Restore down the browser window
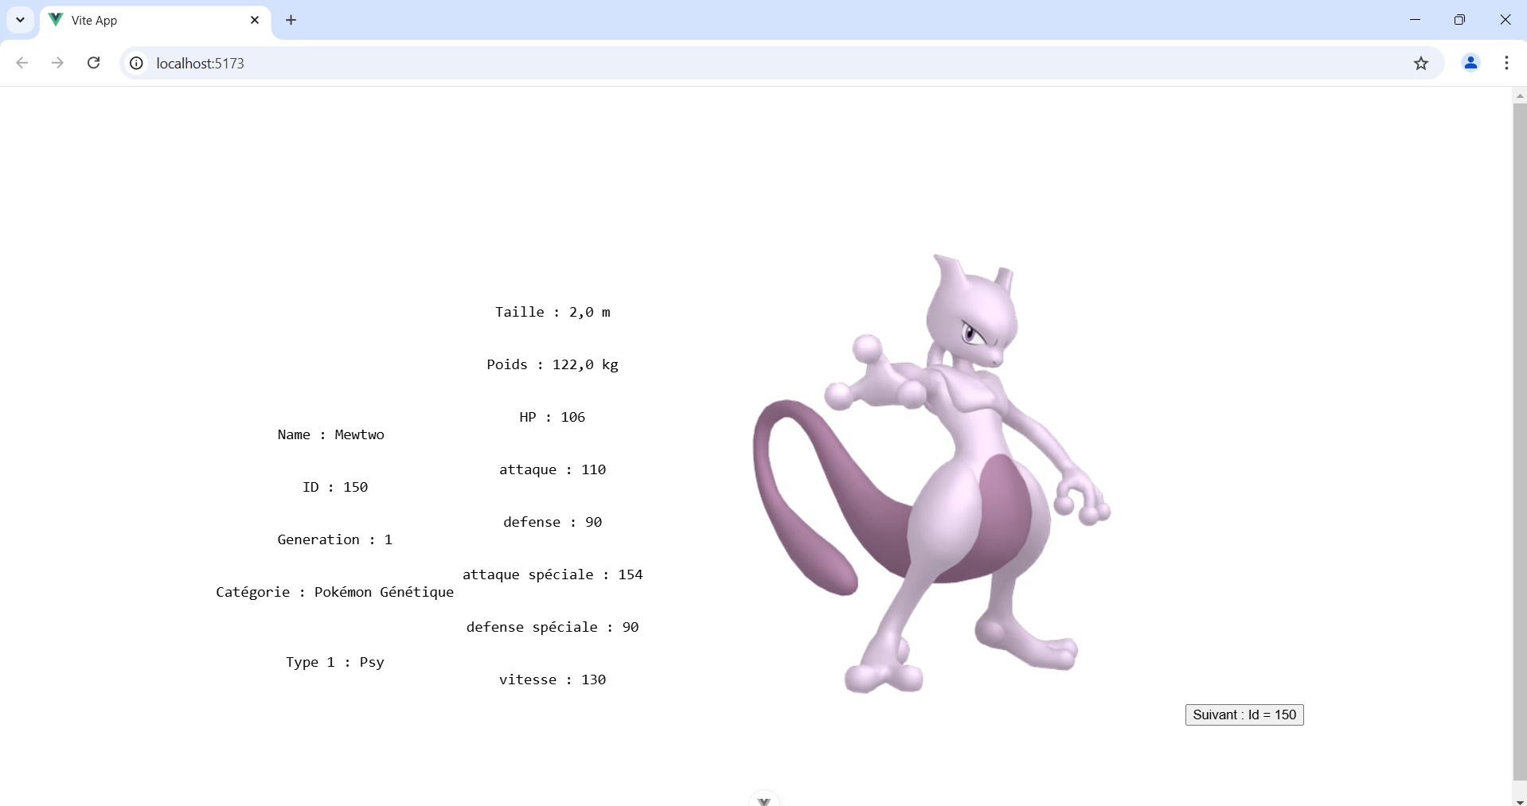Viewport: 1527px width, 806px height. pos(1459,20)
